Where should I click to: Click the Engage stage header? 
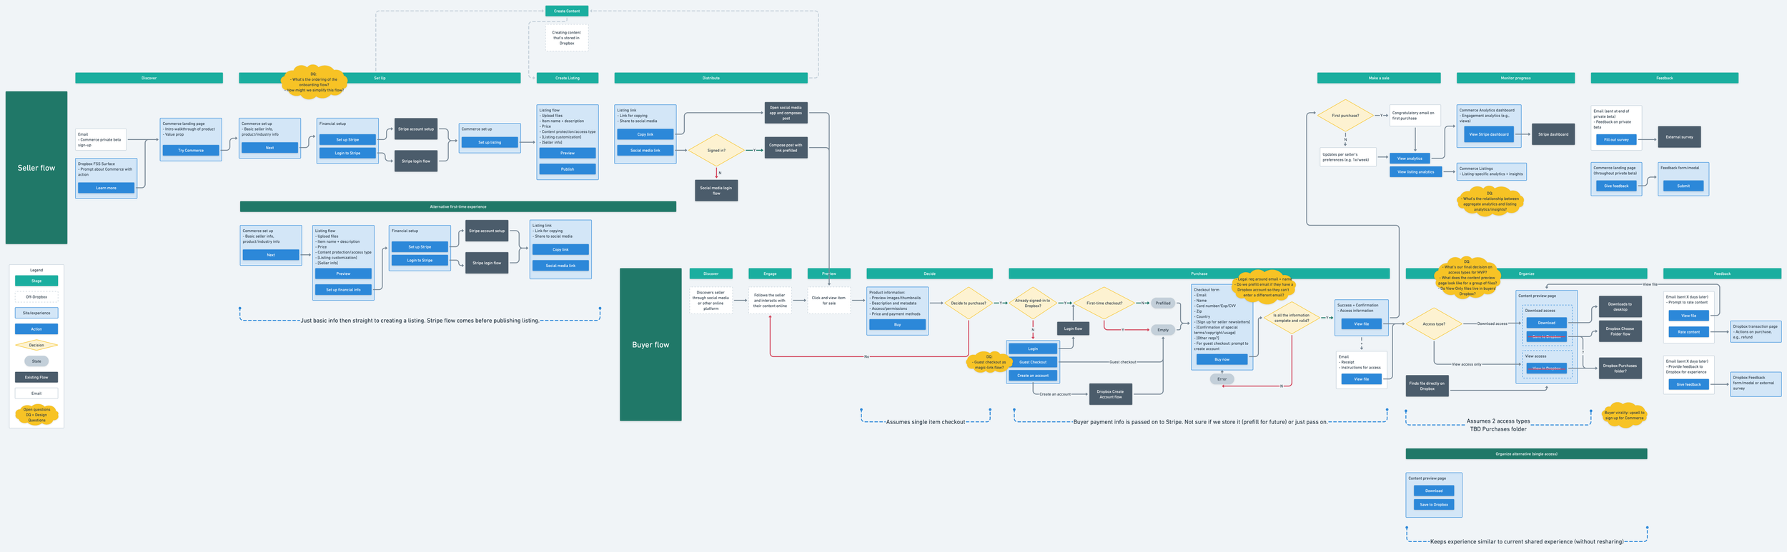click(x=770, y=274)
